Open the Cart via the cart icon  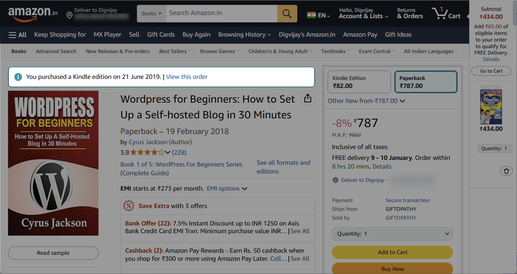439,13
